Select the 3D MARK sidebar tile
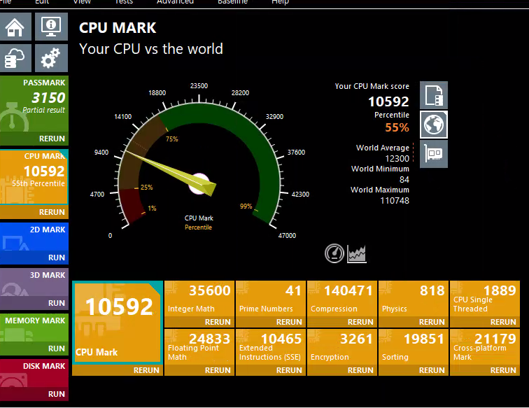 point(34,283)
